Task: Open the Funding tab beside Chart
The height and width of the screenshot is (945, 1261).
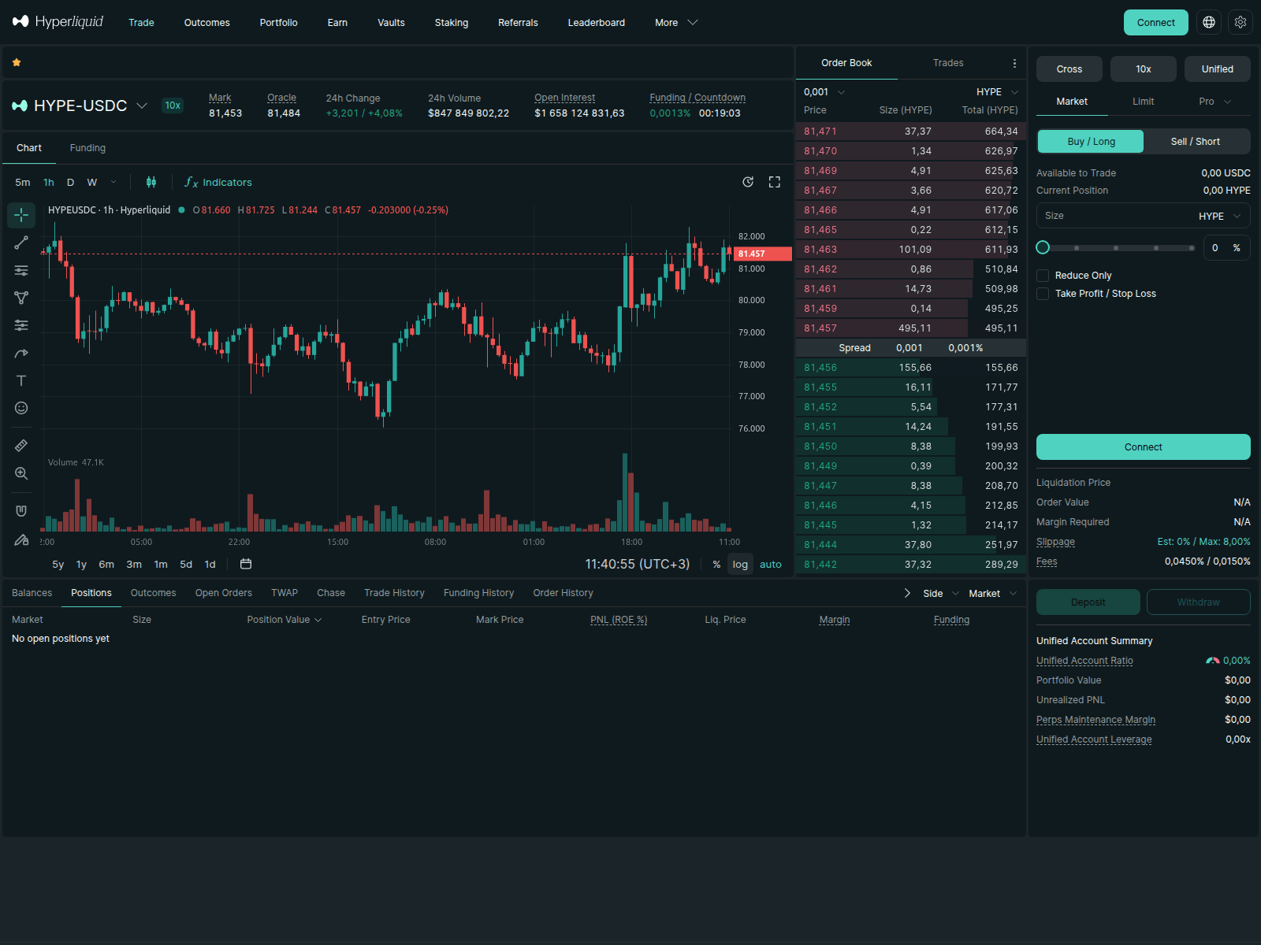Action: pyautogui.click(x=87, y=148)
